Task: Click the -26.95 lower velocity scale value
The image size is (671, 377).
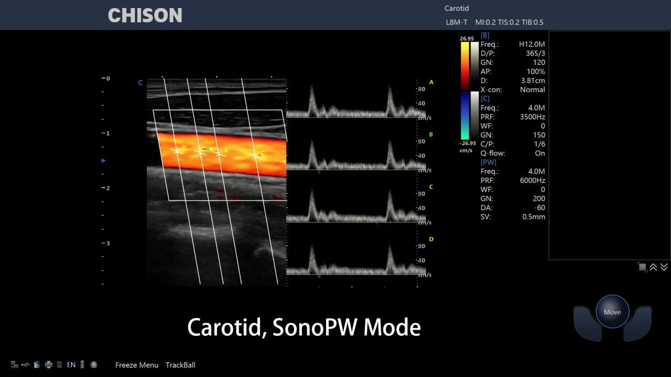Action: (467, 143)
